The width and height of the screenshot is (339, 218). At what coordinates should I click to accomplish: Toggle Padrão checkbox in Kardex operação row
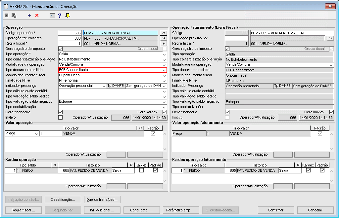pos(155,170)
